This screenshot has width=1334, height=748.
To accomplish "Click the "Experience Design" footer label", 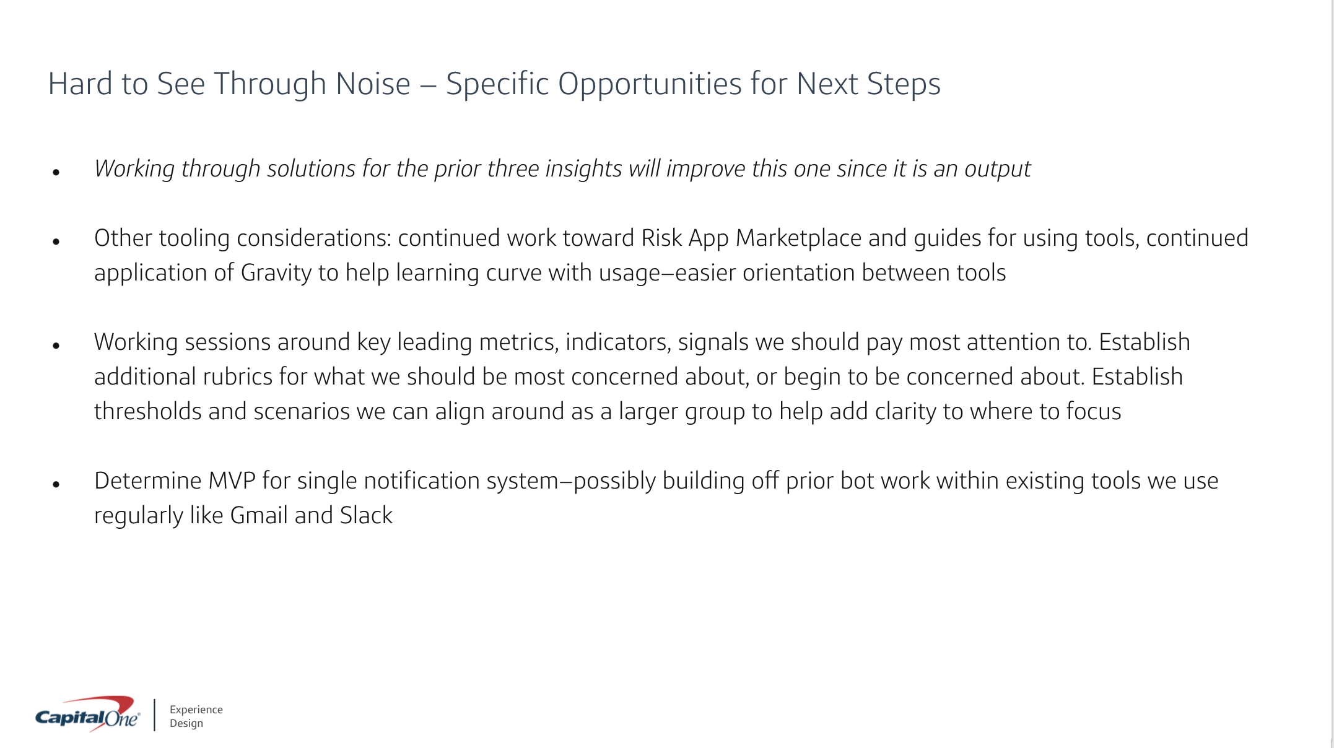I will coord(196,716).
